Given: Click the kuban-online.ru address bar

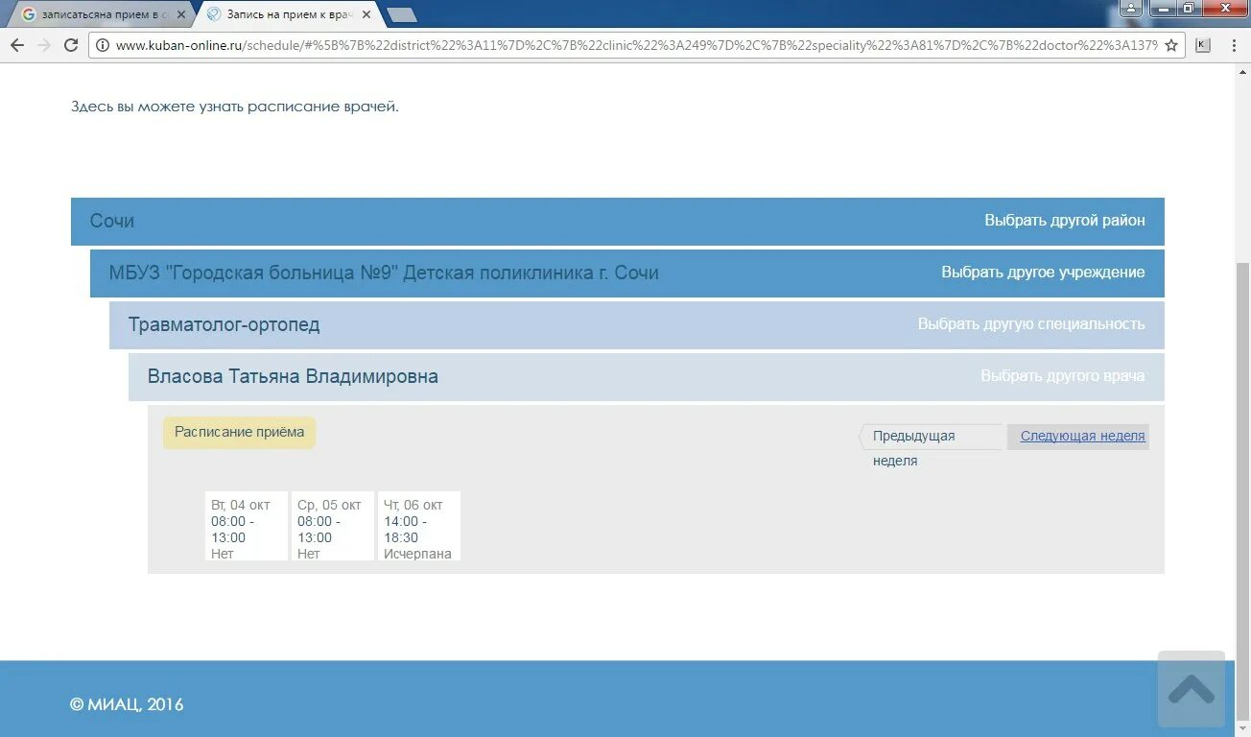Looking at the screenshot, I should coord(636,45).
